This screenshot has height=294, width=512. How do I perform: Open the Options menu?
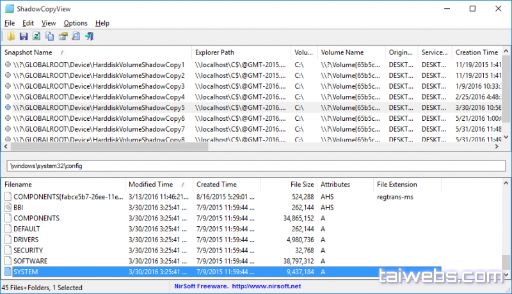pyautogui.click(x=76, y=23)
